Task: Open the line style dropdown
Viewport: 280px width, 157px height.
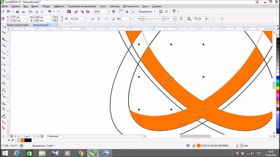Action: pos(163,19)
